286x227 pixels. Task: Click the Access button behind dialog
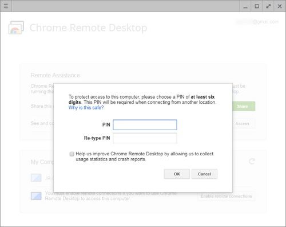click(244, 124)
